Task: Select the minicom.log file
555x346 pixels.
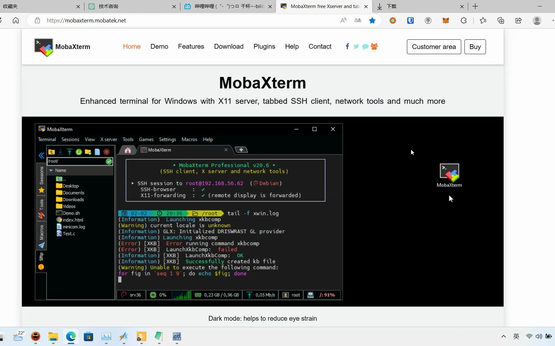Action: (74, 227)
